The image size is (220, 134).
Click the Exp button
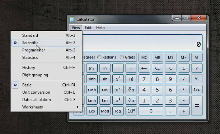92,111
